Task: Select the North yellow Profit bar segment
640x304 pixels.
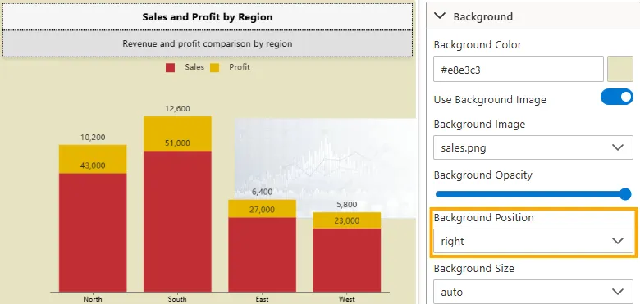Action: click(x=93, y=159)
